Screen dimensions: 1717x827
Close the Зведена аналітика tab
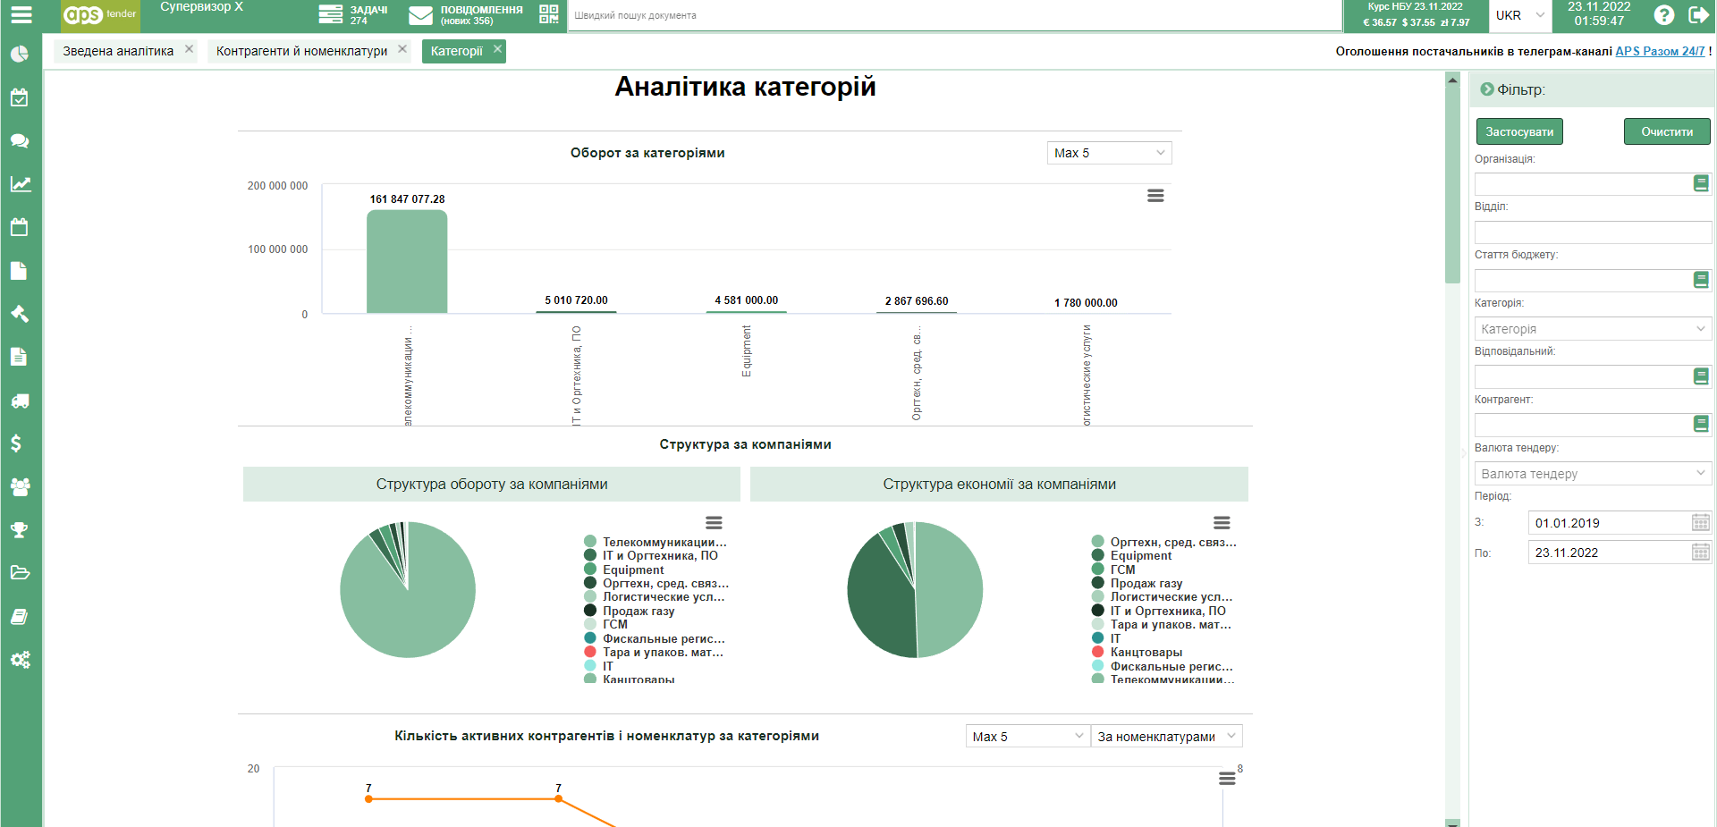coord(189,49)
